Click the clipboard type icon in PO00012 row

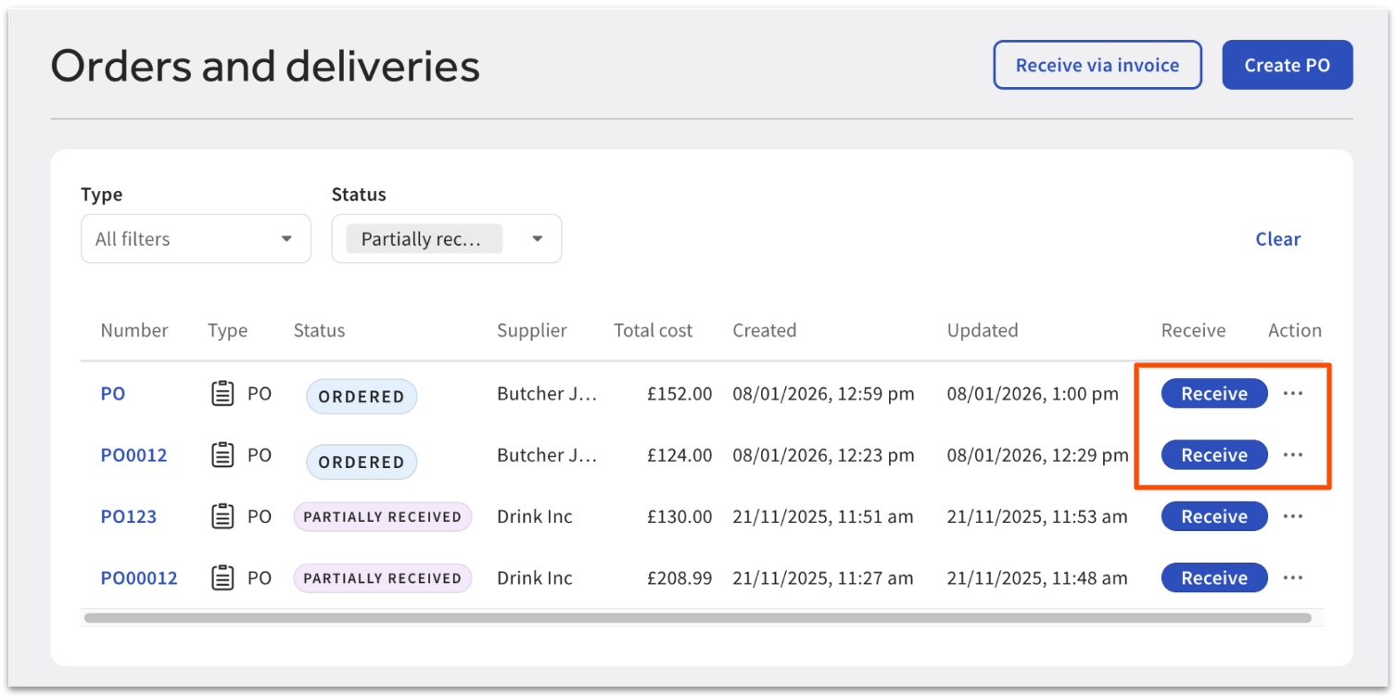(222, 578)
